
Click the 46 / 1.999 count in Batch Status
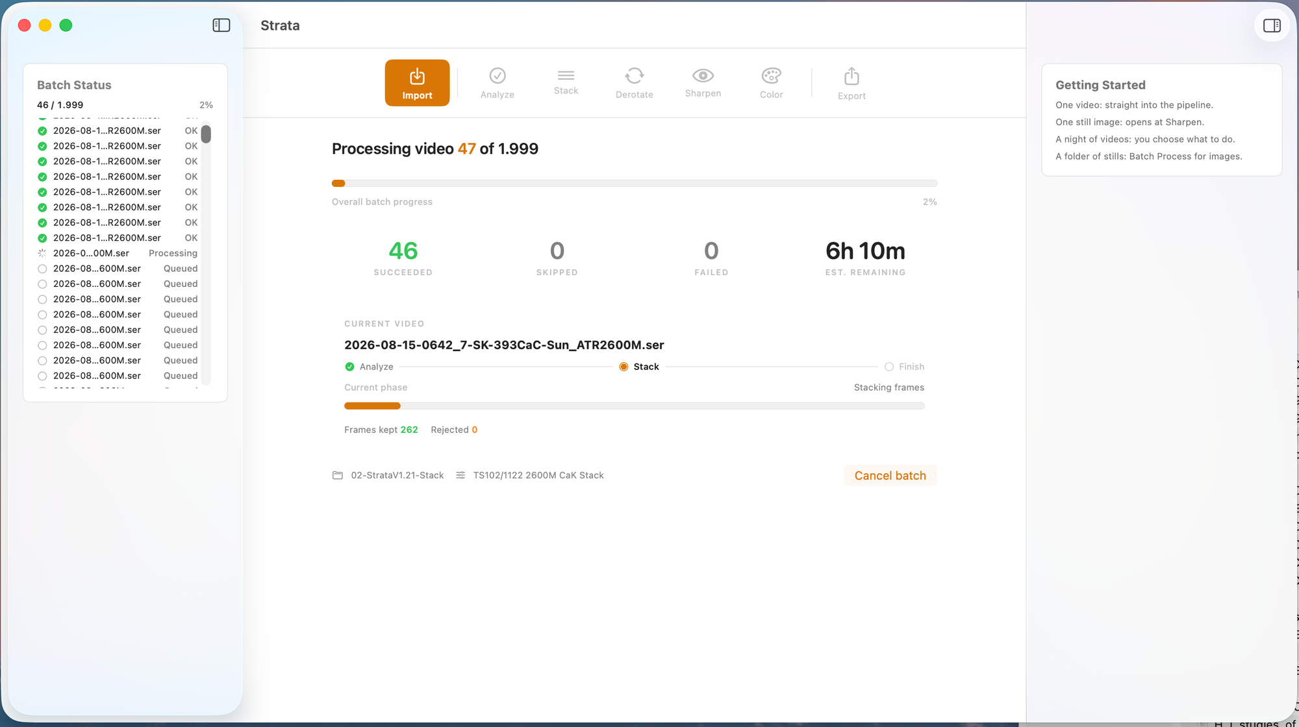60,105
